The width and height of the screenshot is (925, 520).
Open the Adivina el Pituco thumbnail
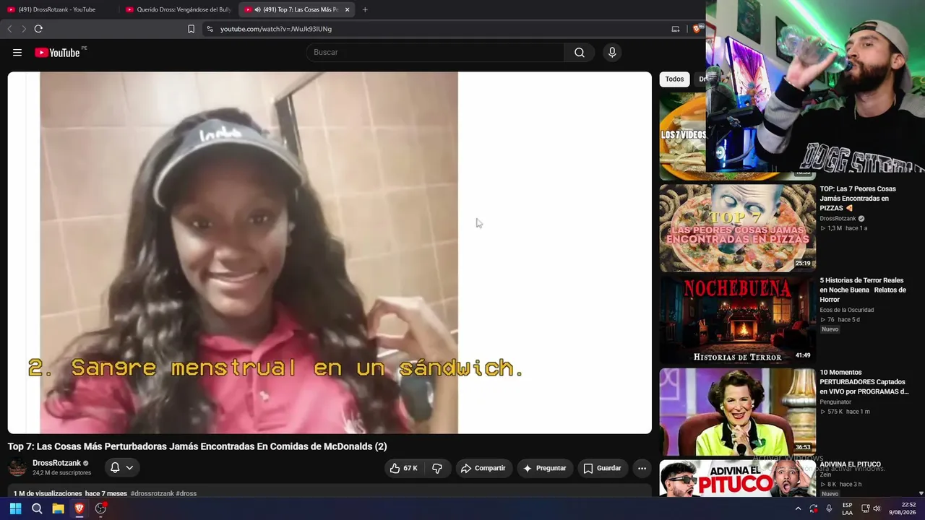point(737,479)
